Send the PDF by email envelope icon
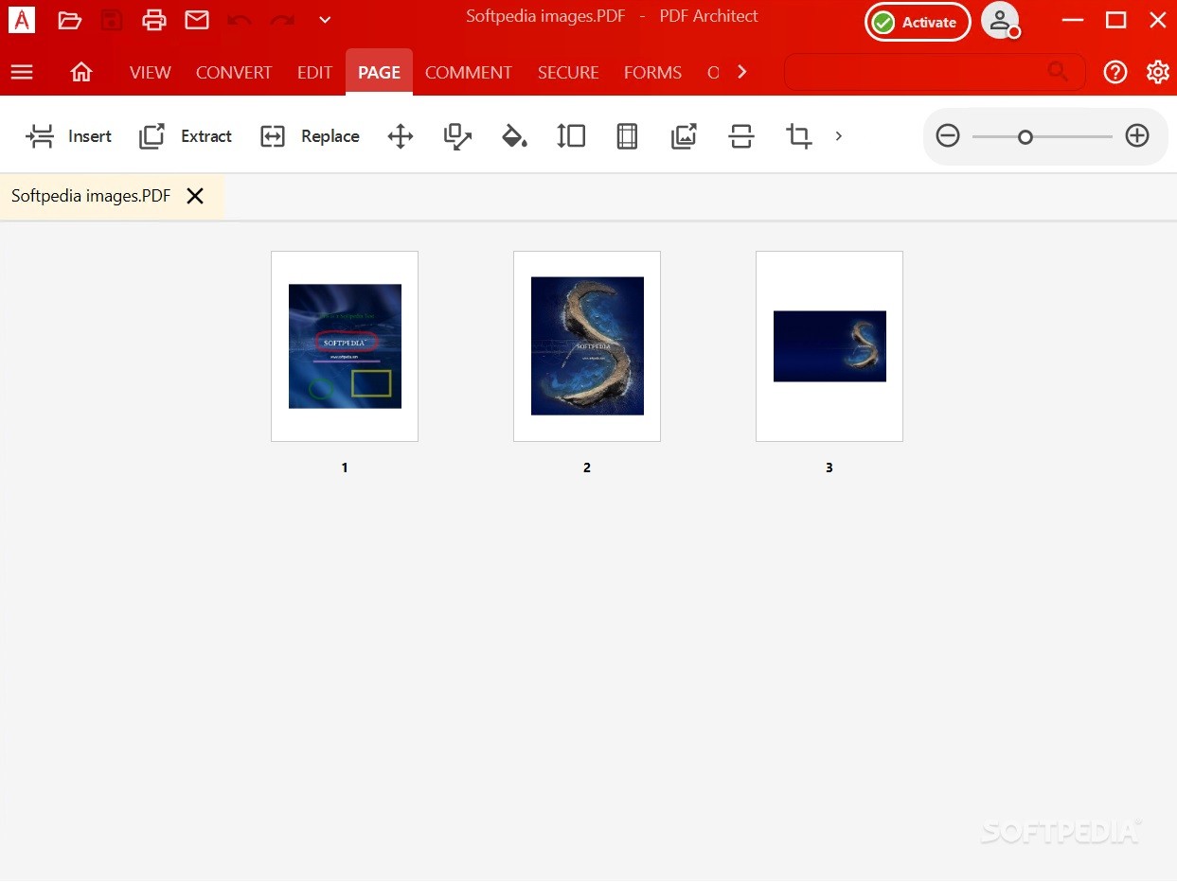The image size is (1177, 882). pos(197,20)
